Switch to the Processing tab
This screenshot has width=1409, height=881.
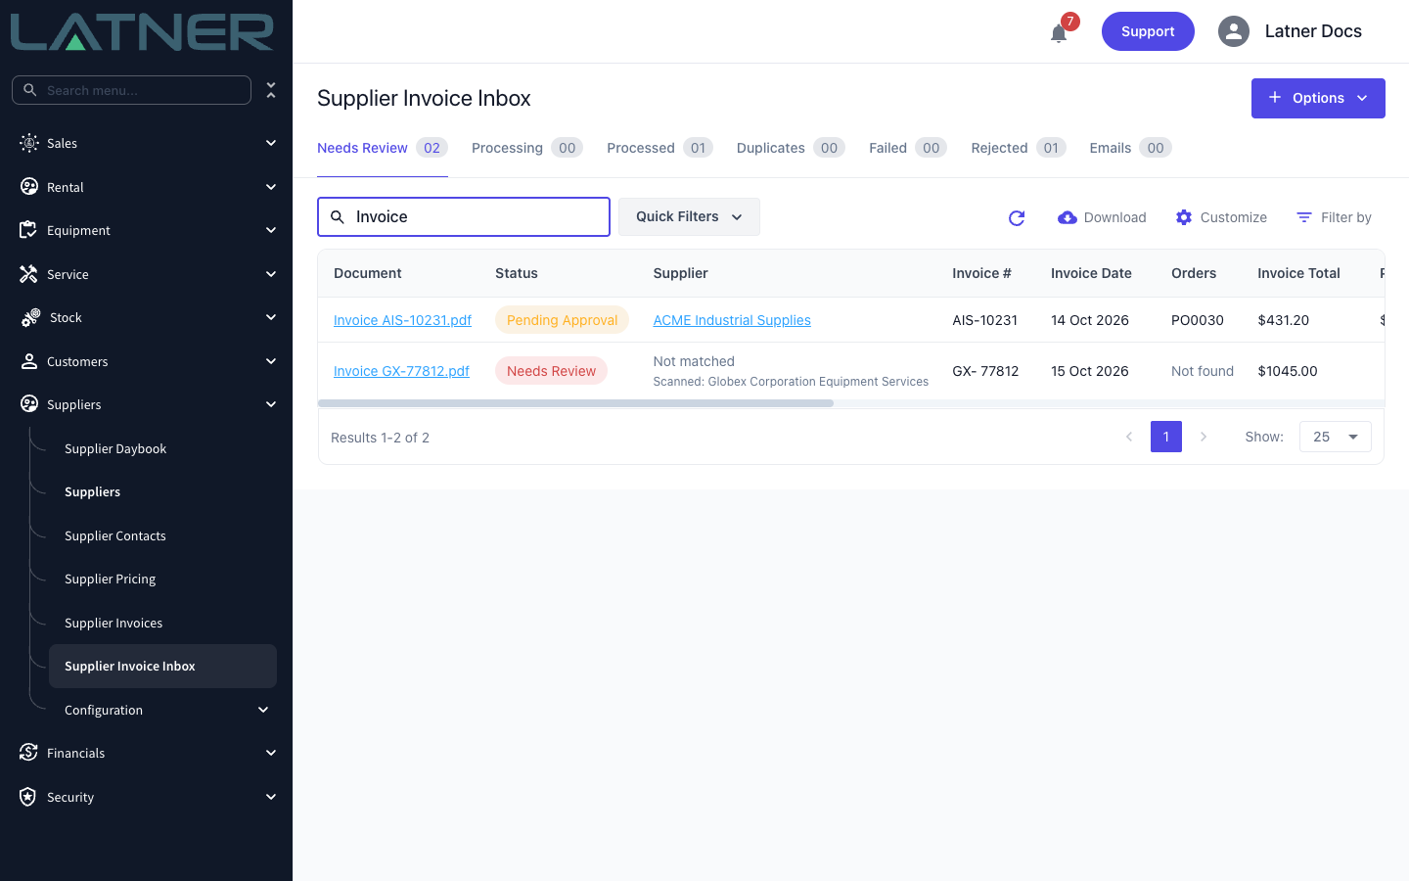[527, 148]
